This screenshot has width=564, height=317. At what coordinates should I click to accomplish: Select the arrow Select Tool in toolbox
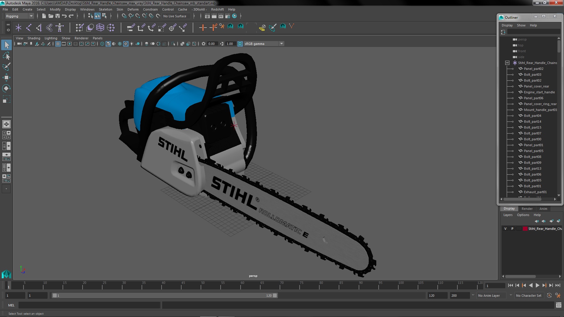point(6,45)
